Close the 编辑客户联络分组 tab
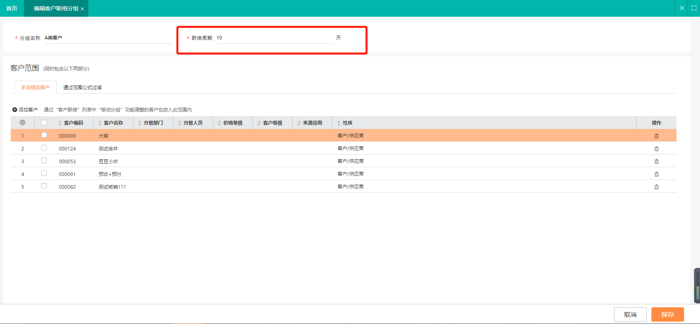700x324 pixels. click(82, 9)
